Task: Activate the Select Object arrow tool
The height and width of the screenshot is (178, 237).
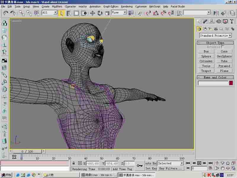Action: click(62, 13)
